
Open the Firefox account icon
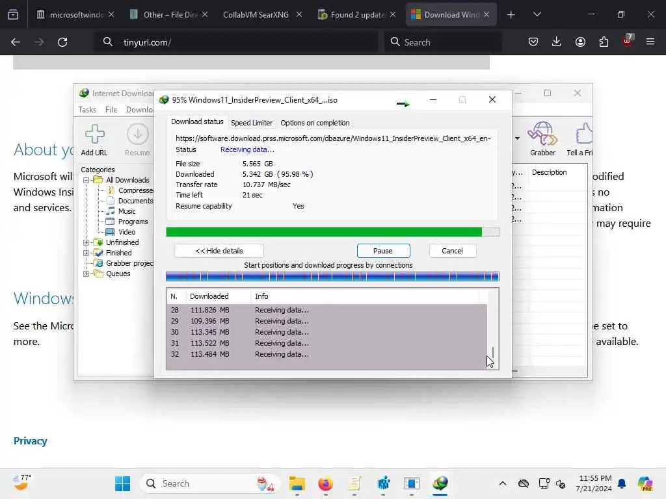[580, 42]
